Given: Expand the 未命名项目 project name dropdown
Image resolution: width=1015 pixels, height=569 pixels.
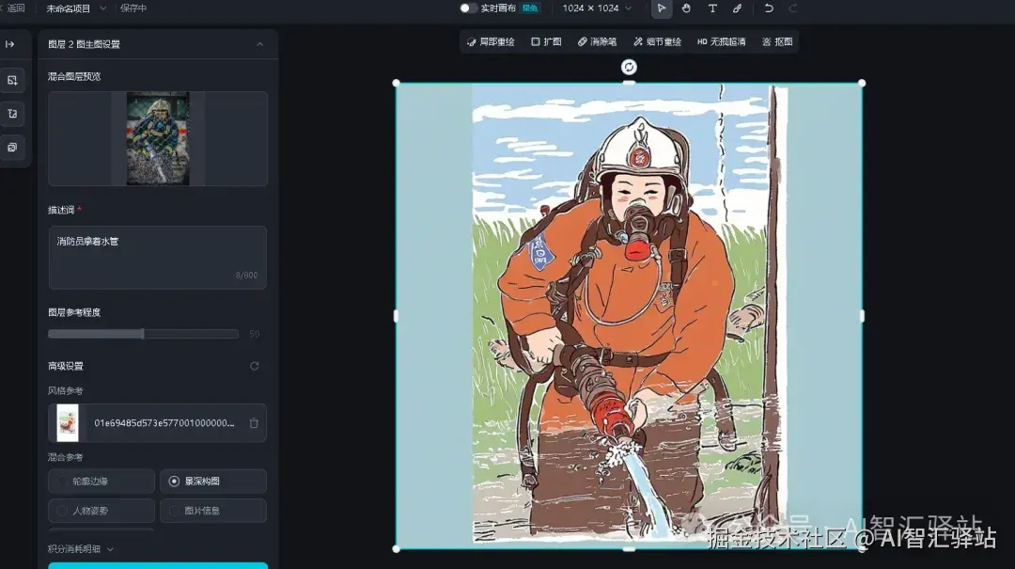Looking at the screenshot, I should [x=77, y=8].
